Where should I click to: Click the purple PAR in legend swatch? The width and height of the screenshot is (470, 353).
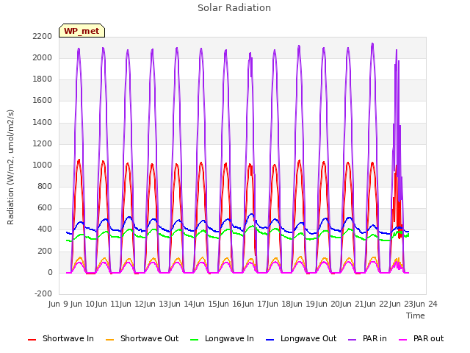pos(352,340)
